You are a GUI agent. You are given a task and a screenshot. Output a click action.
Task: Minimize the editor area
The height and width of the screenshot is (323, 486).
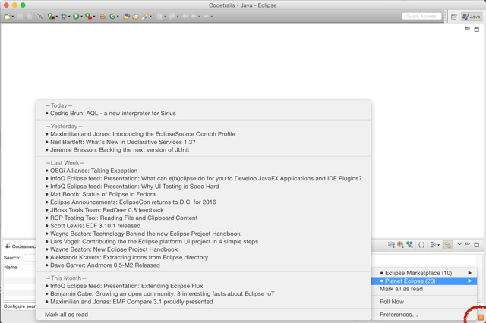point(468,29)
